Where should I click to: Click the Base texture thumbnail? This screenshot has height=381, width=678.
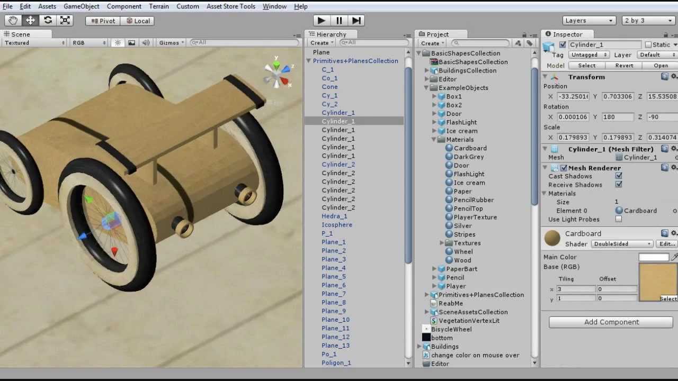[658, 283]
